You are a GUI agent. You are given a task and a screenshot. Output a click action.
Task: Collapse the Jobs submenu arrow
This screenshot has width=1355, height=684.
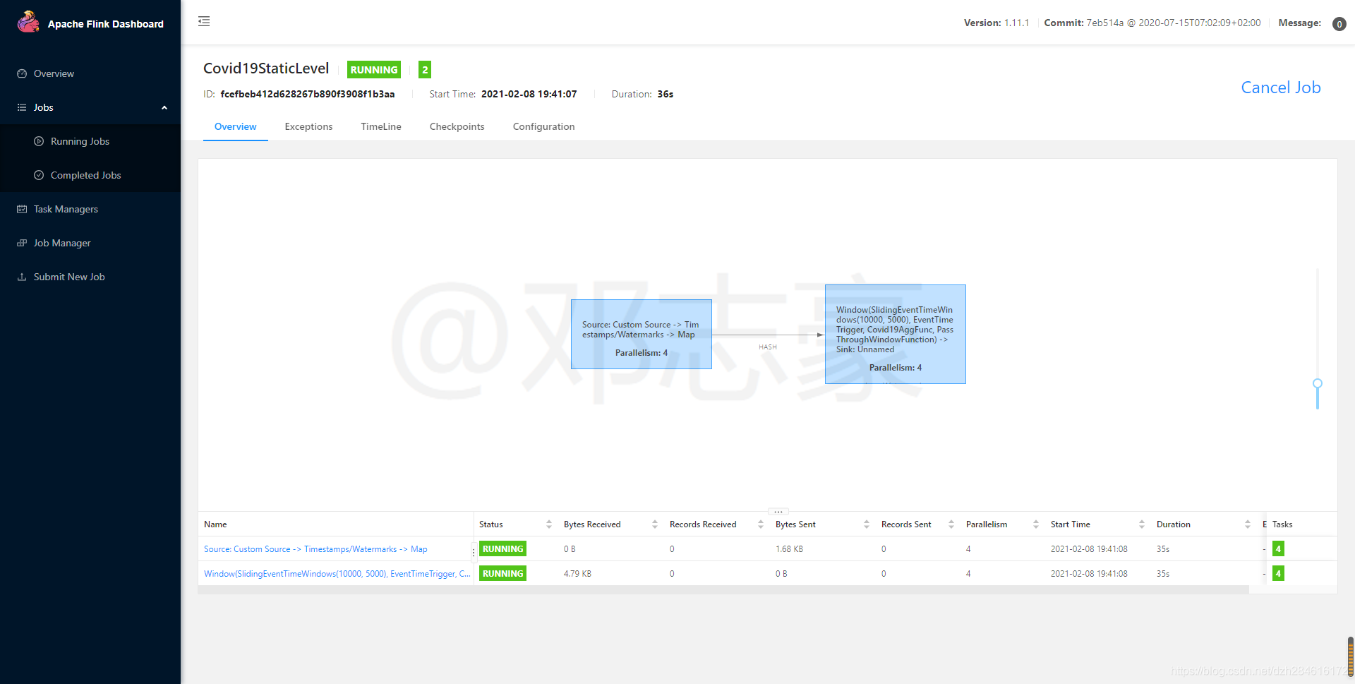pyautogui.click(x=164, y=107)
